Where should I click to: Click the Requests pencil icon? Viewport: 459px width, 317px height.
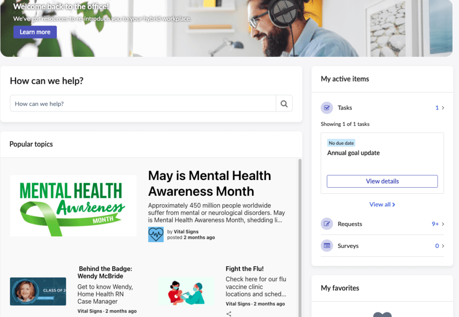327,224
